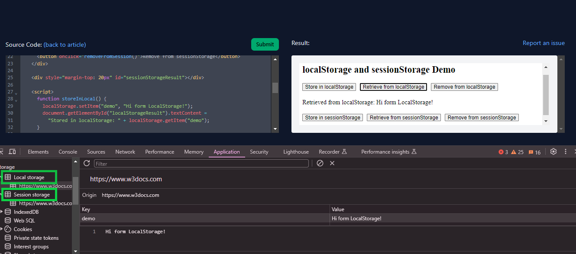Click the orange issues count badge

pos(534,152)
